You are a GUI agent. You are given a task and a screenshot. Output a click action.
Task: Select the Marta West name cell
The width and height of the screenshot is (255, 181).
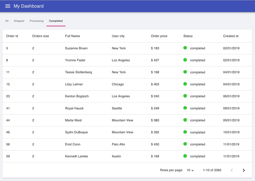[73, 120]
